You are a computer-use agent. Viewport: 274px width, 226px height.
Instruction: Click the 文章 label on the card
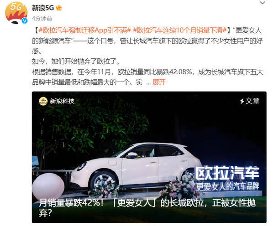(253, 101)
